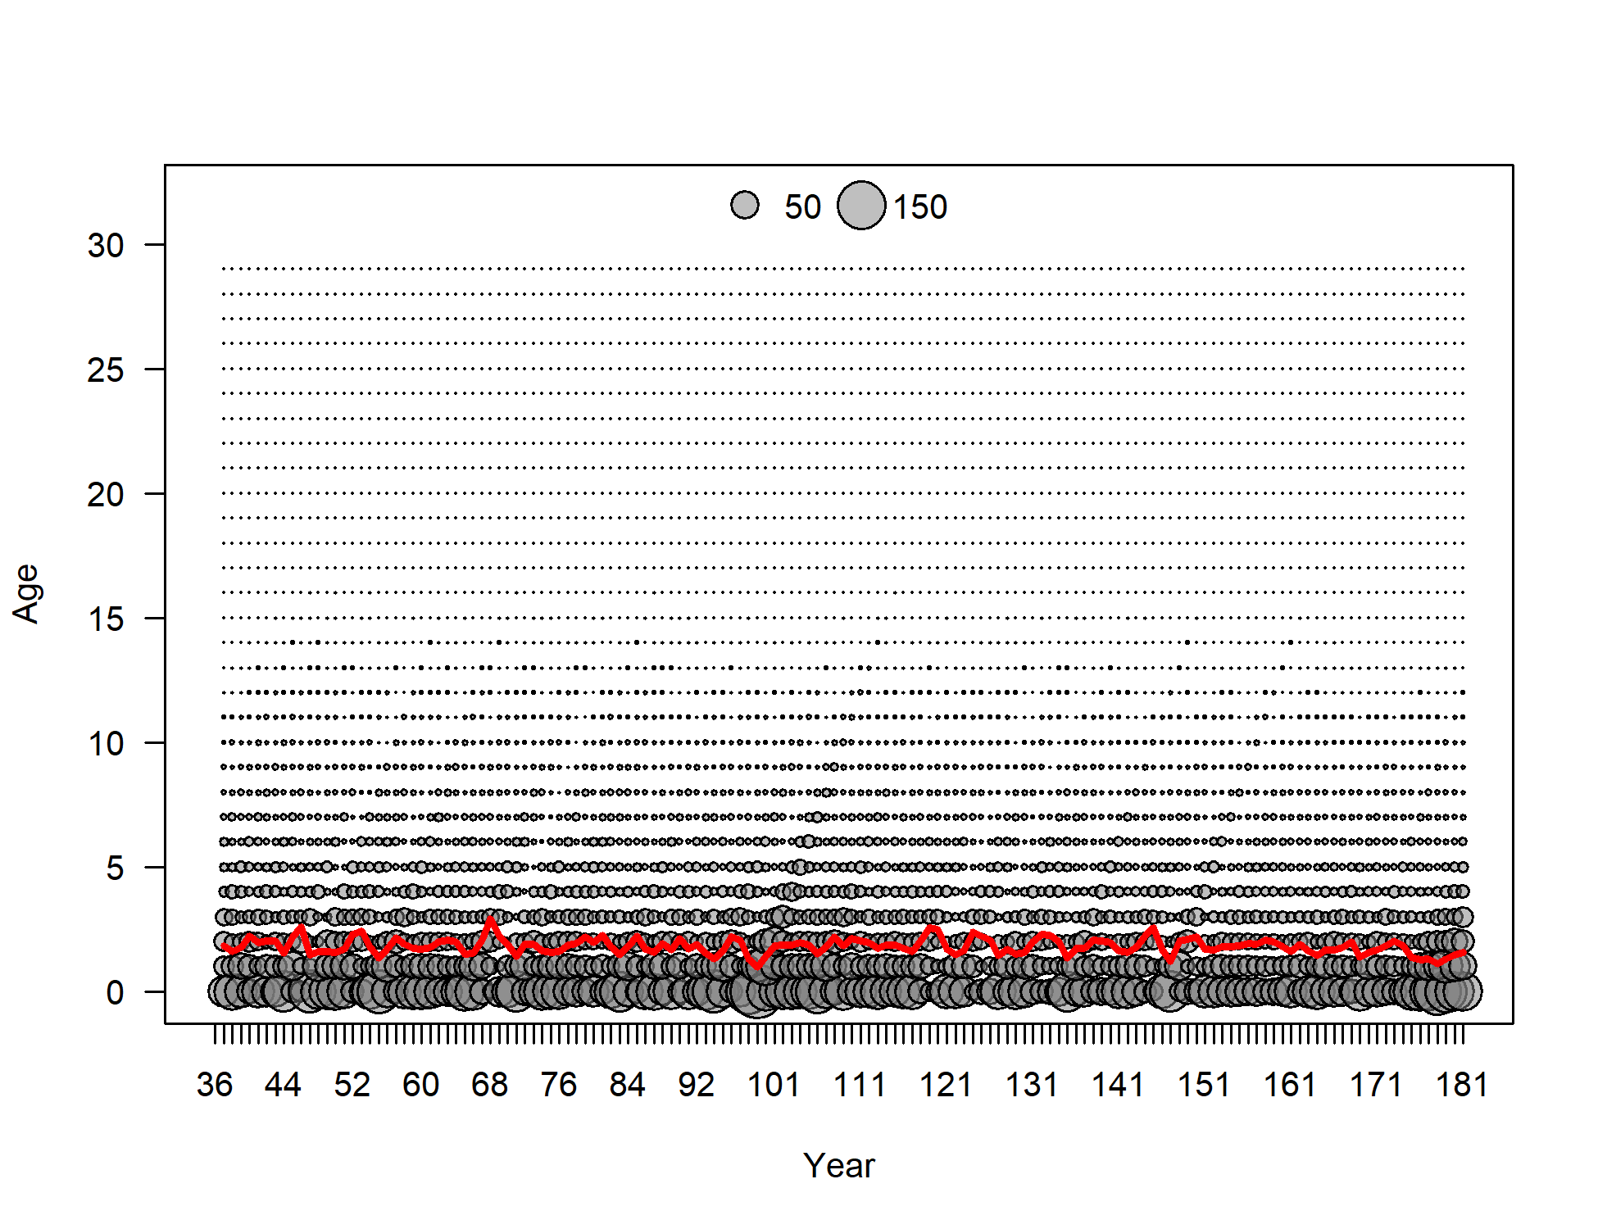The width and height of the screenshot is (1598, 1229).
Task: Click x-axis tick label '60'
Action: [x=421, y=1084]
